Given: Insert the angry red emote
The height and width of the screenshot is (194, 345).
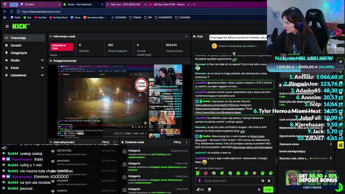Looking at the screenshot, I should [x=206, y=173].
